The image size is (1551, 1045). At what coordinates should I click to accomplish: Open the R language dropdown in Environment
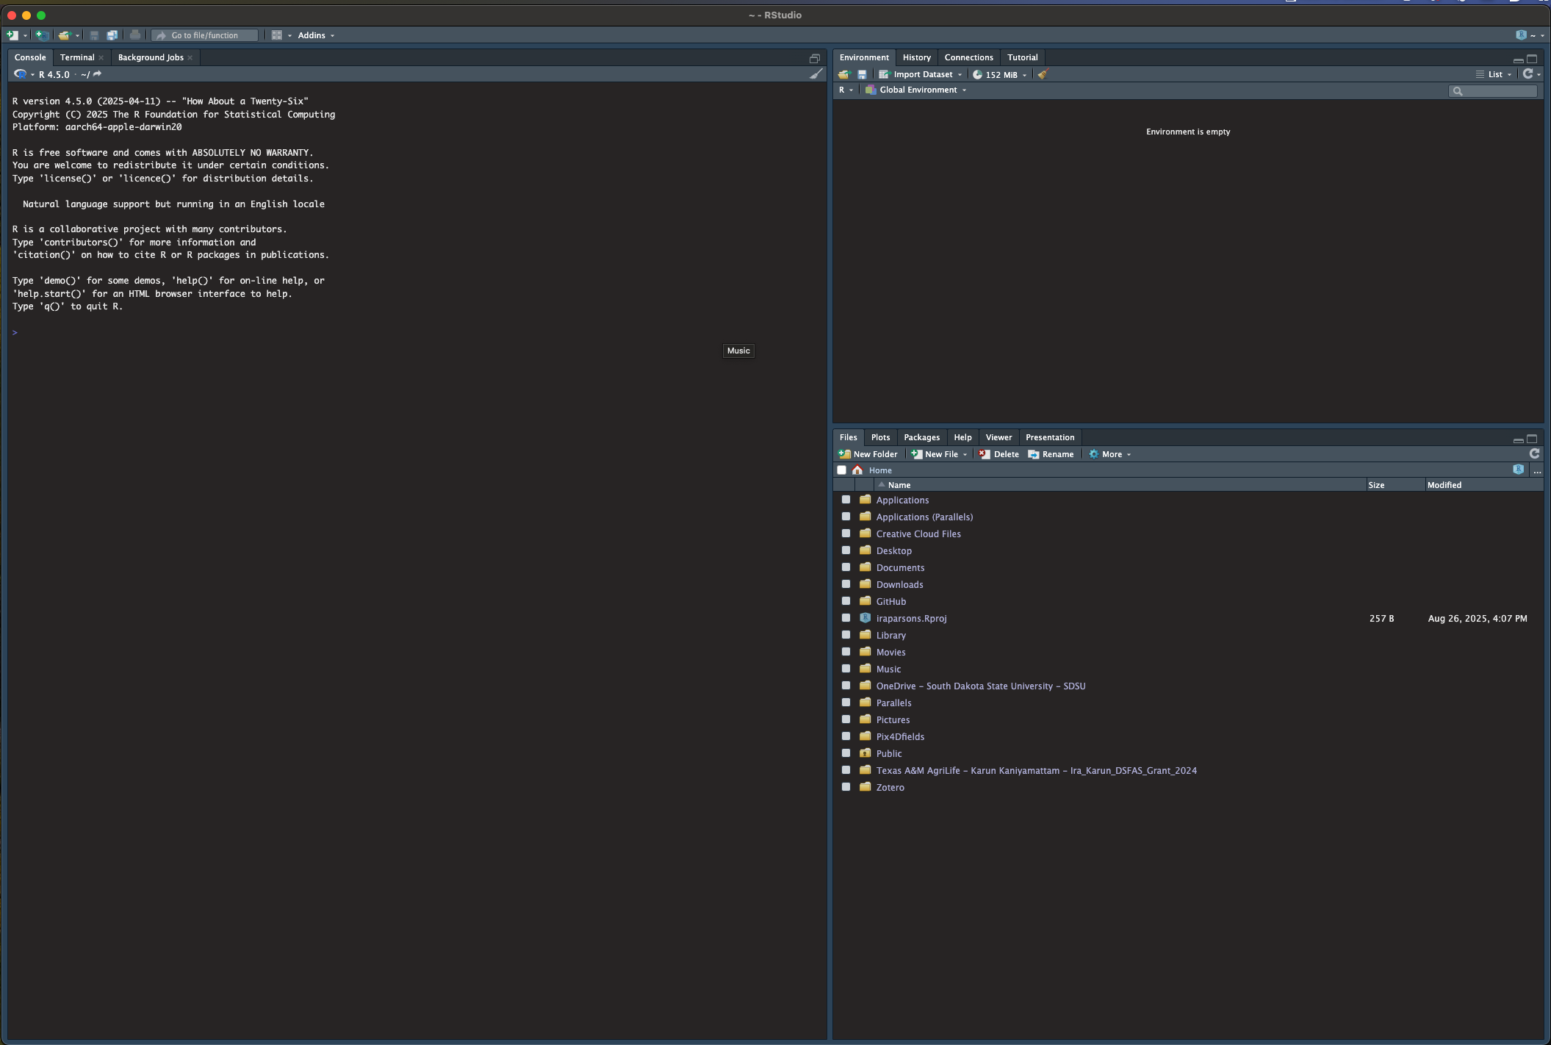(846, 90)
